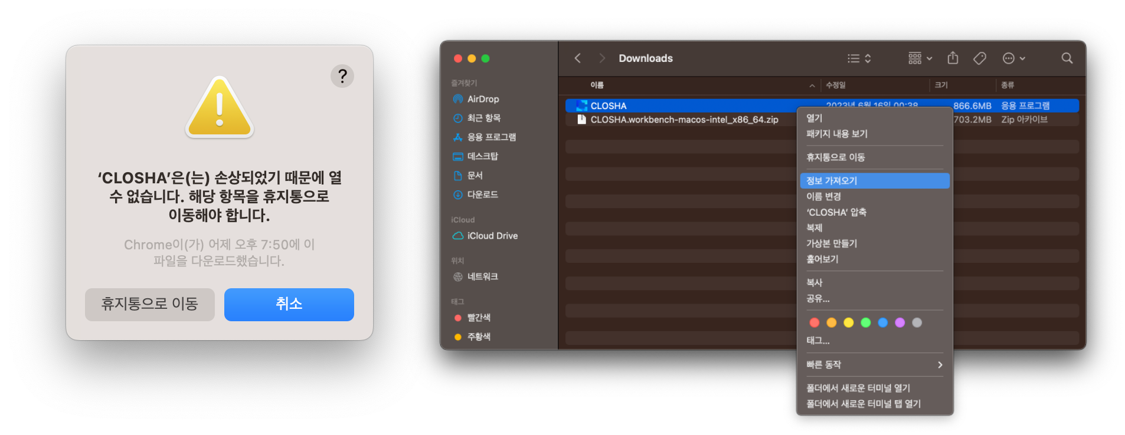Apply the green tag color dot

tap(866, 322)
